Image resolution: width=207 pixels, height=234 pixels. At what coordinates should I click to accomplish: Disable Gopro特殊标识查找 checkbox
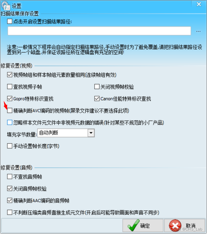pos(10,98)
